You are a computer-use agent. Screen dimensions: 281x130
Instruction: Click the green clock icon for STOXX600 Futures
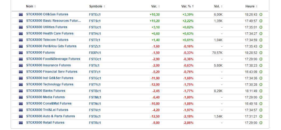[261, 53]
